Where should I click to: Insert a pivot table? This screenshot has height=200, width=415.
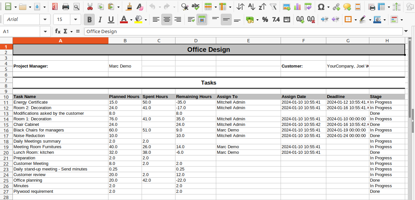[x=308, y=7]
